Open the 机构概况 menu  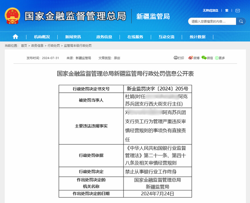coord(42,37)
